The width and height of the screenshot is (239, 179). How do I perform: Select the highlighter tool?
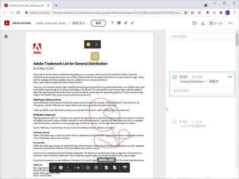click(126, 23)
